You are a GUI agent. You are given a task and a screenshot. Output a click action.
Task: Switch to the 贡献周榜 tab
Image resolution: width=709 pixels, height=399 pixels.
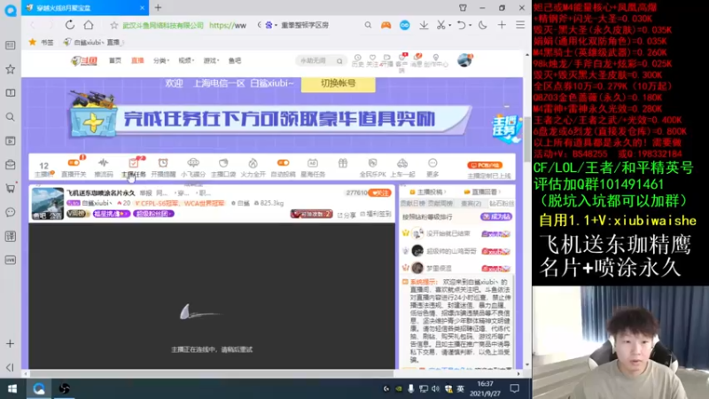[440, 204]
